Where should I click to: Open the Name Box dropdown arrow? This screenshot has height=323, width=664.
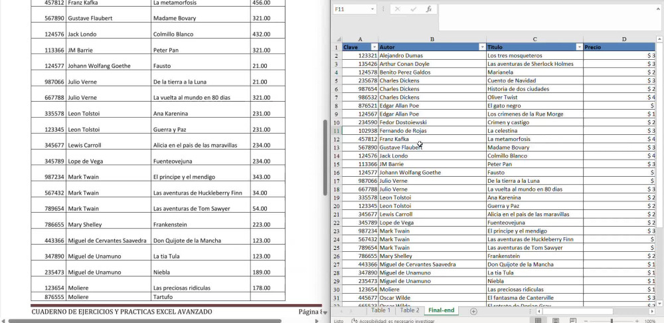point(373,9)
